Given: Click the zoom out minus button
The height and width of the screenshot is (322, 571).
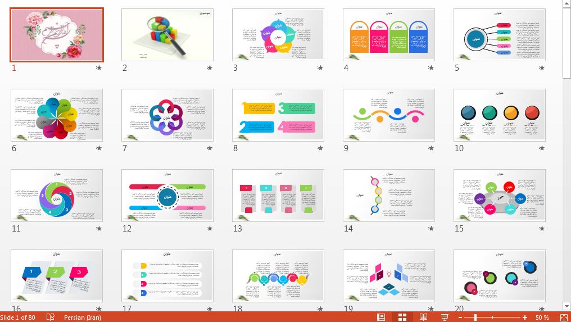Looking at the screenshot, I should 460,318.
